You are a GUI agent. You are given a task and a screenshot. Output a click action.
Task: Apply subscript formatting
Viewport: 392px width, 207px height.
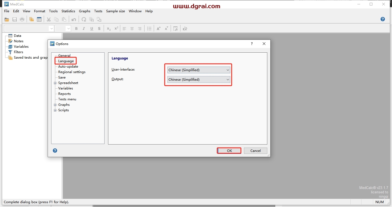click(109, 29)
